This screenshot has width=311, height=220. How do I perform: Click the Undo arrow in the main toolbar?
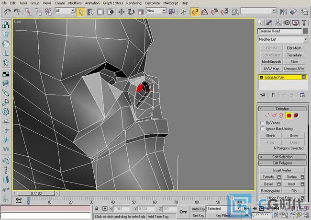pos(7,12)
